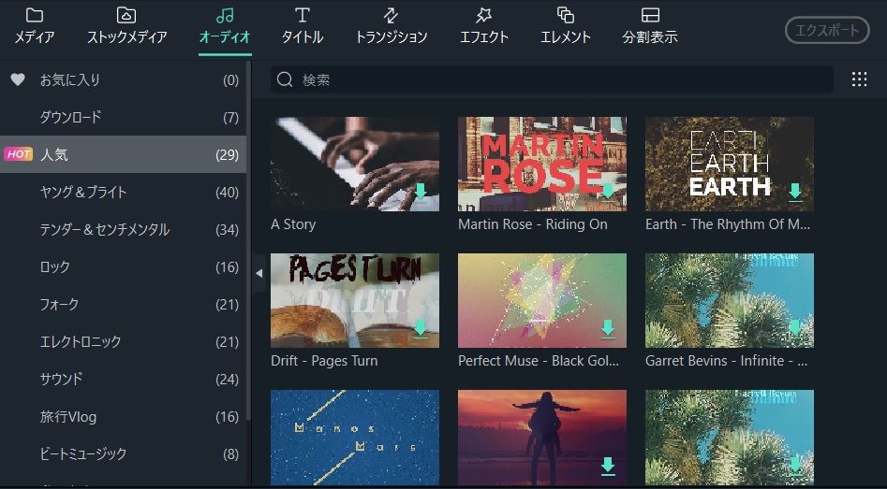
Task: Click the お気に入り heart icon
Action: point(18,79)
